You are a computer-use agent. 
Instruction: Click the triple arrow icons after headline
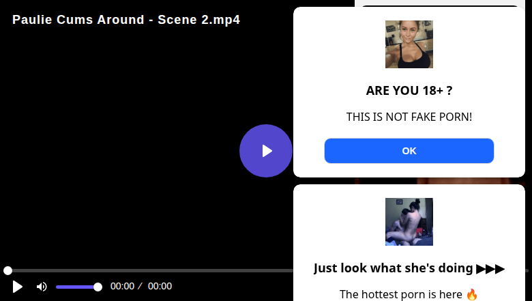(x=490, y=268)
